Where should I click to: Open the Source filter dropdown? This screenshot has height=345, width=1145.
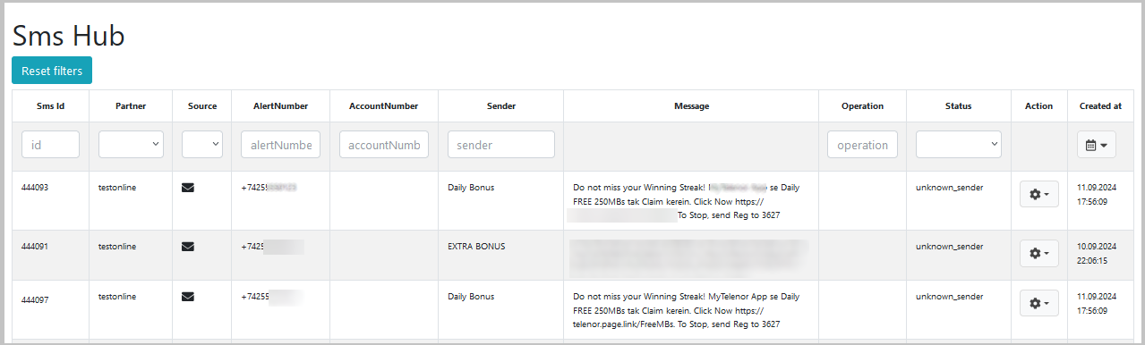pos(202,145)
